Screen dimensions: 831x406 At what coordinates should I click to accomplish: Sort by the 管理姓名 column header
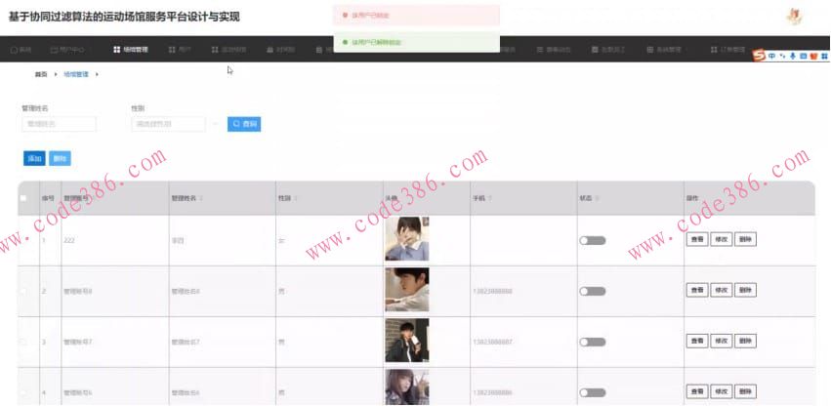[x=186, y=198]
